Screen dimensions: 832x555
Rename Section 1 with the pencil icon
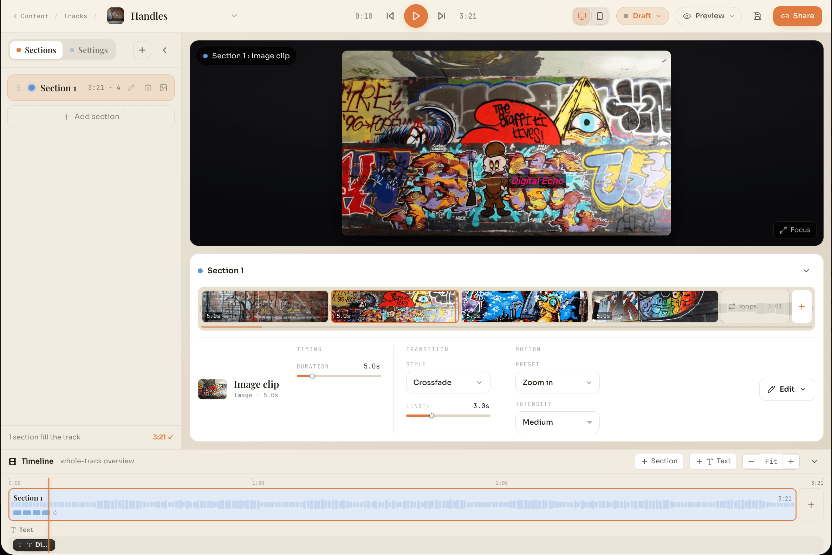131,87
